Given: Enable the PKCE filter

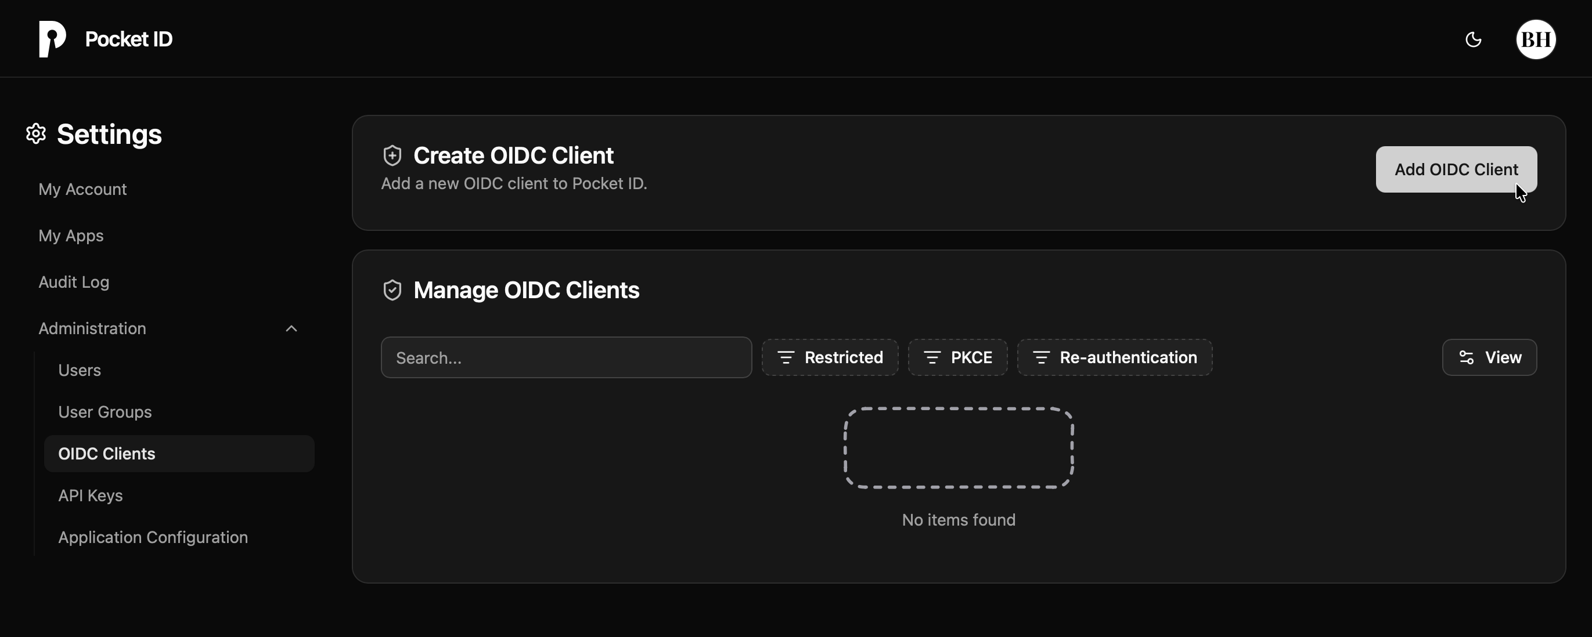Looking at the screenshot, I should [957, 357].
